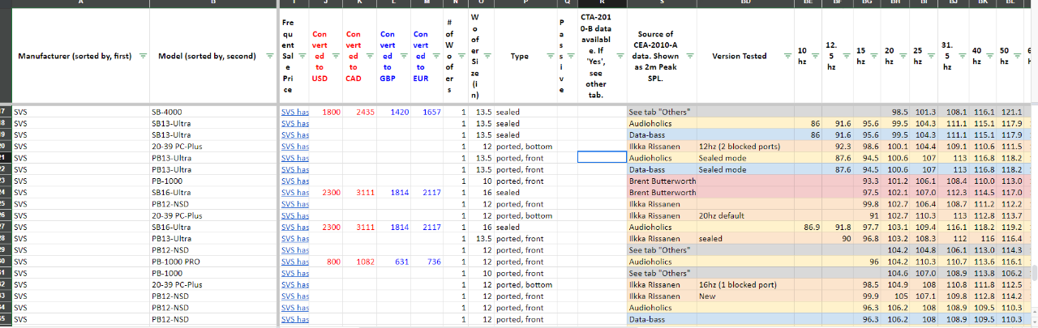Image resolution: width=1038 pixels, height=328 pixels.
Task: Click the Converted to USD filter icon
Action: tap(336, 56)
